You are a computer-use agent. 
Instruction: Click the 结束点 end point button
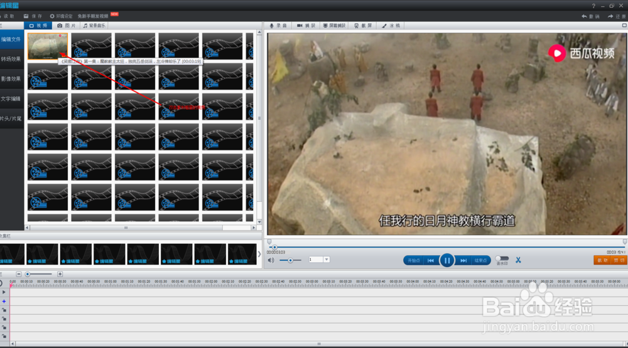click(x=480, y=260)
